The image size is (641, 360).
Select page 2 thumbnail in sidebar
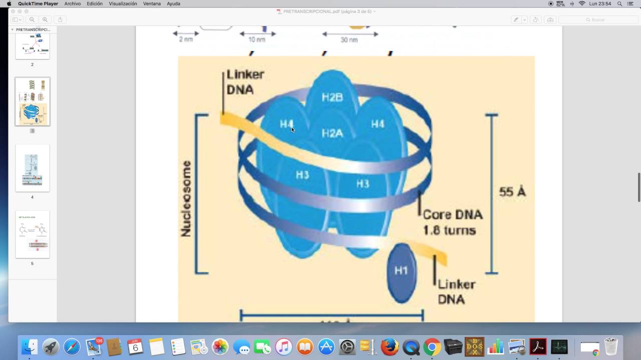[x=33, y=46]
